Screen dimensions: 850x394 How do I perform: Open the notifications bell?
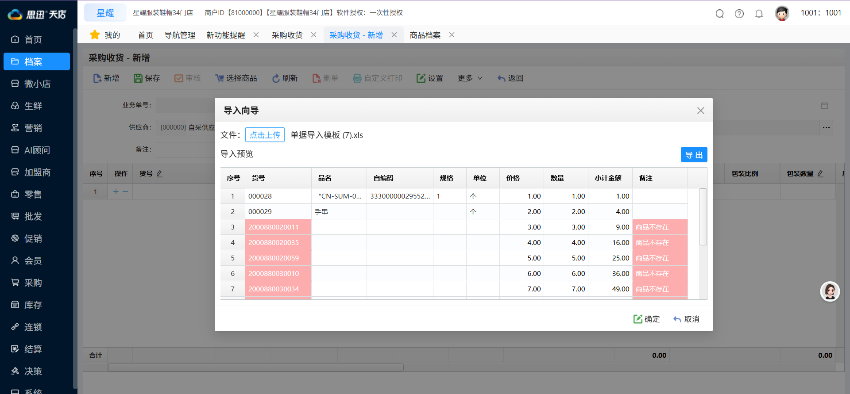[759, 14]
